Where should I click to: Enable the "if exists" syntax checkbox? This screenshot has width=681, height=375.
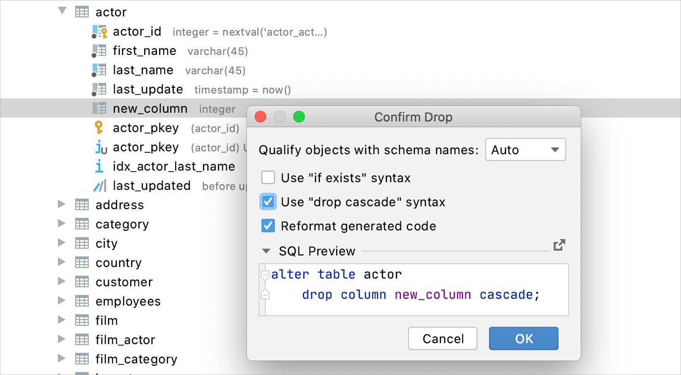tap(268, 177)
